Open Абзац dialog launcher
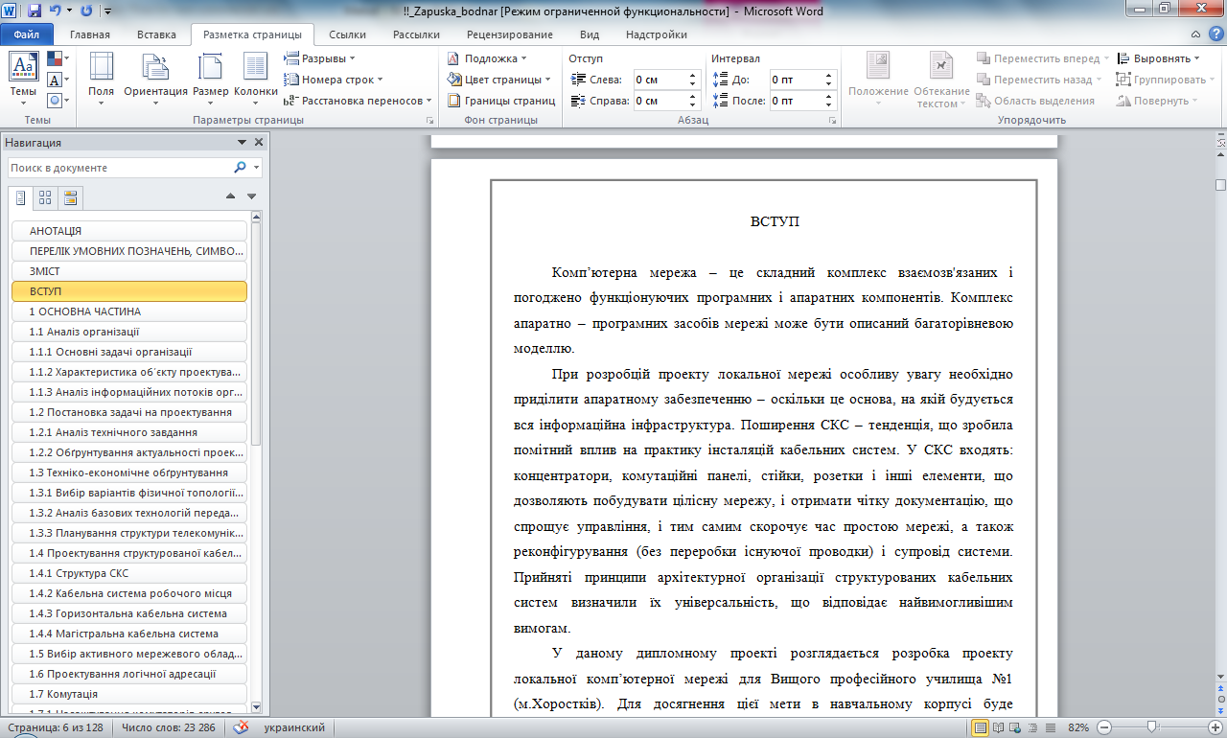Viewport: 1227px width, 738px height. [x=832, y=121]
